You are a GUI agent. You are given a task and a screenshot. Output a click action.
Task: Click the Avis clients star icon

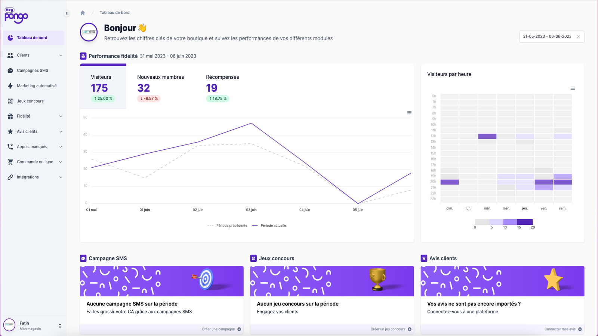(10, 131)
